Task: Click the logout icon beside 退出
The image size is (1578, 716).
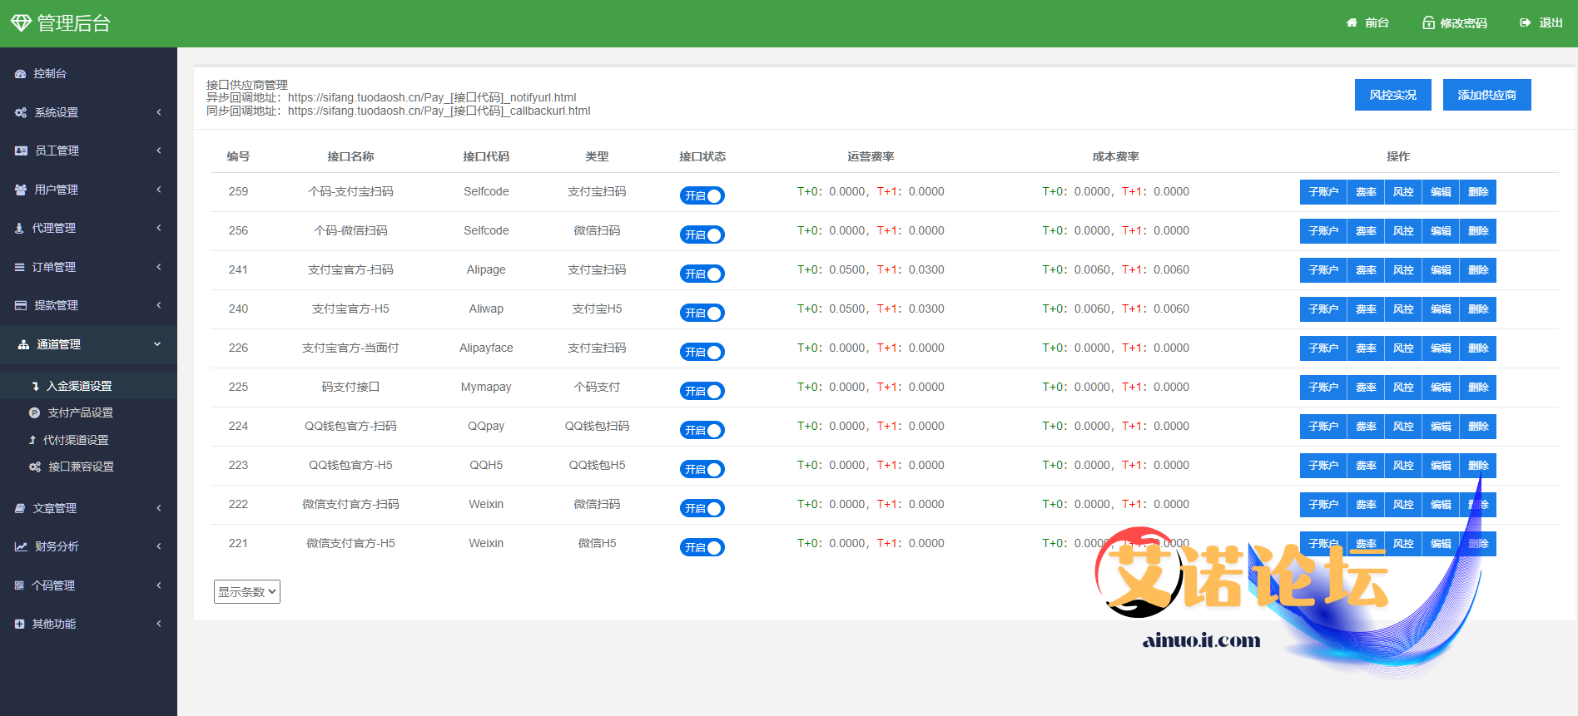Action: 1526,23
